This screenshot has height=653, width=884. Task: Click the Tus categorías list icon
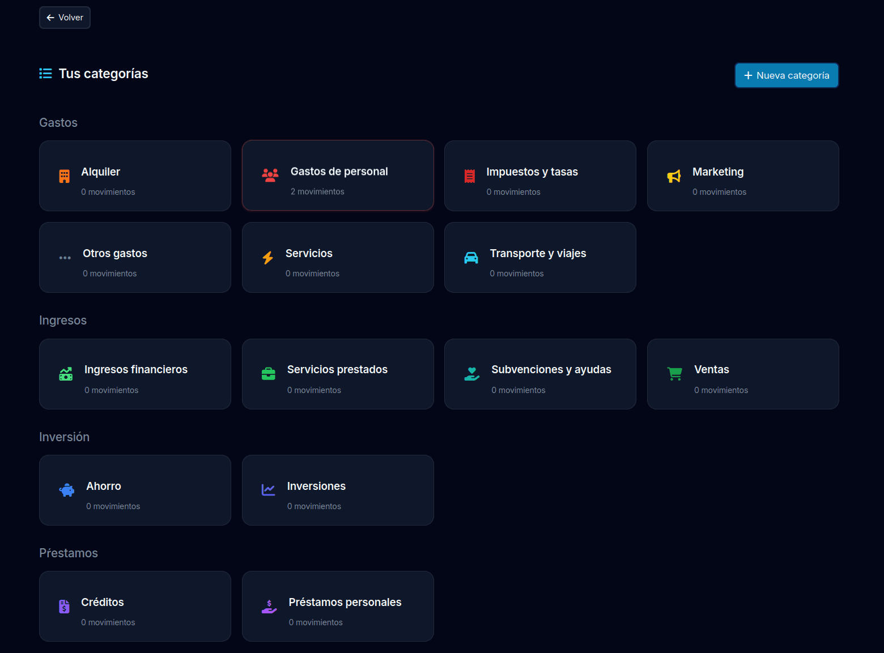pyautogui.click(x=45, y=74)
